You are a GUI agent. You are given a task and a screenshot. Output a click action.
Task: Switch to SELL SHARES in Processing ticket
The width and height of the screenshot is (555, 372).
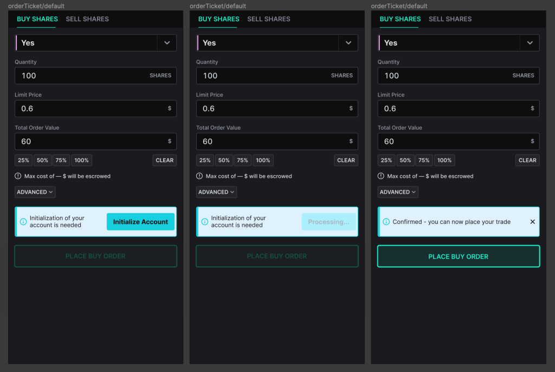269,19
